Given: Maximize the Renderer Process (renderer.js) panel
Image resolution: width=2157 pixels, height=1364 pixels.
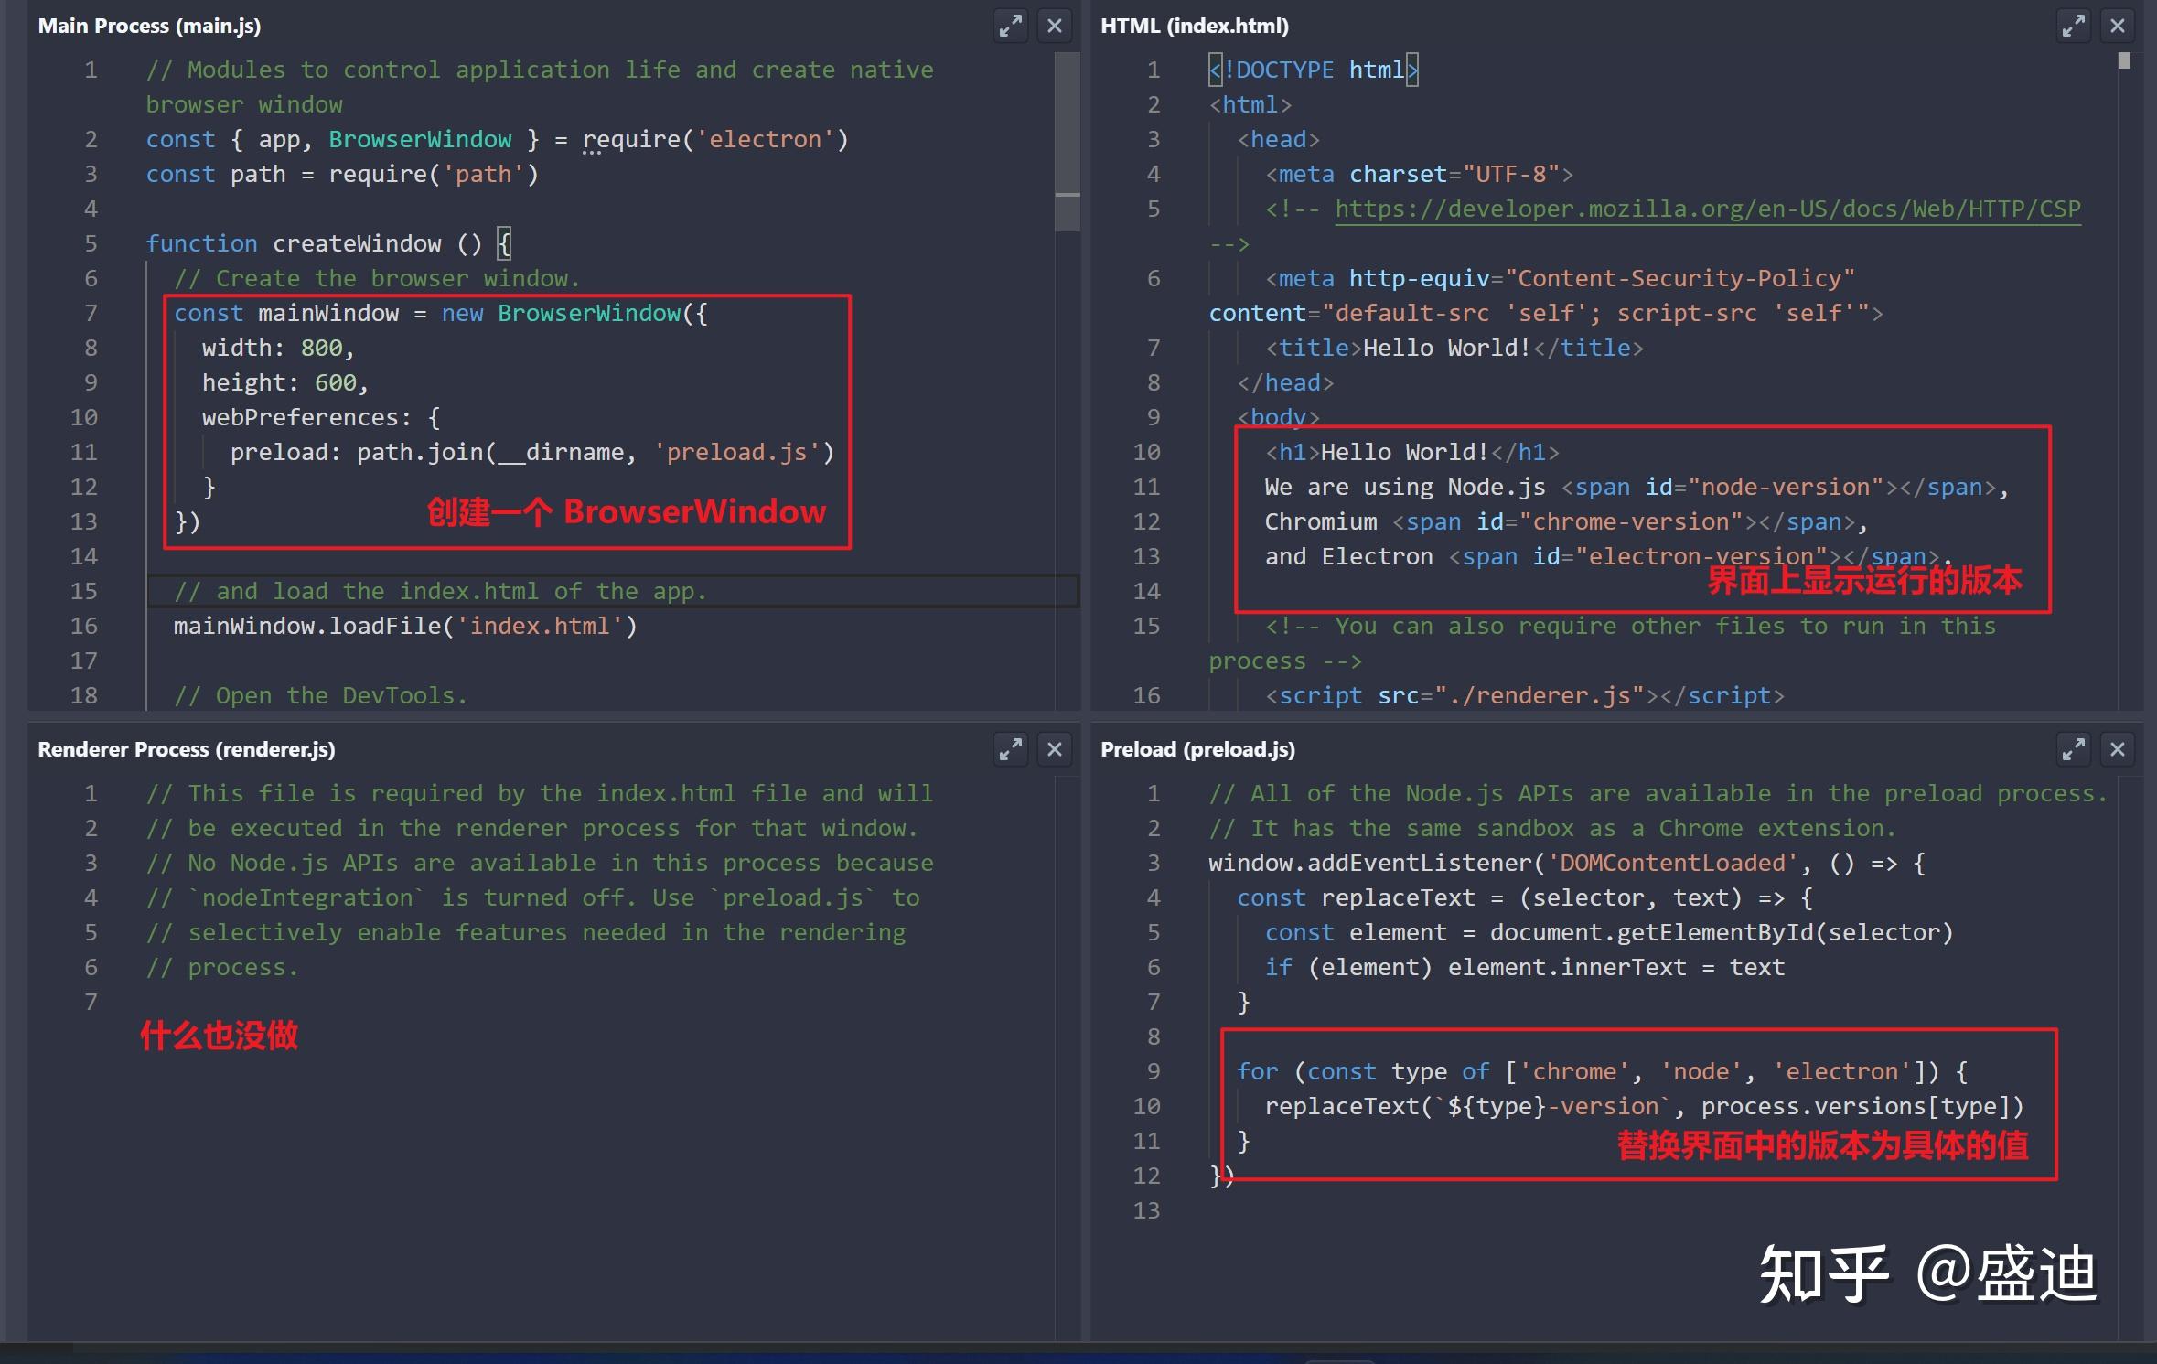Looking at the screenshot, I should click(x=1010, y=749).
